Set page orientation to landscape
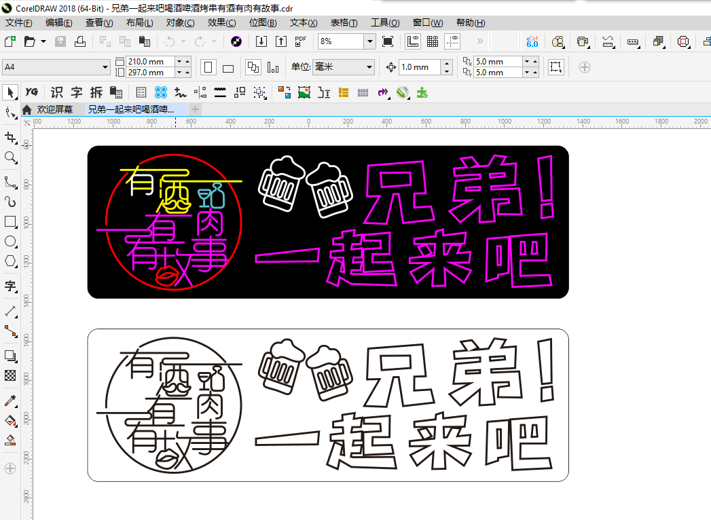 (x=228, y=68)
